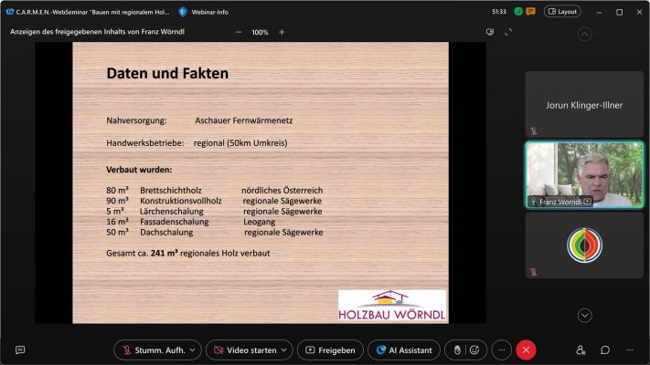Click the total 241 m³ line
This screenshot has height=365, width=650.
click(187, 253)
